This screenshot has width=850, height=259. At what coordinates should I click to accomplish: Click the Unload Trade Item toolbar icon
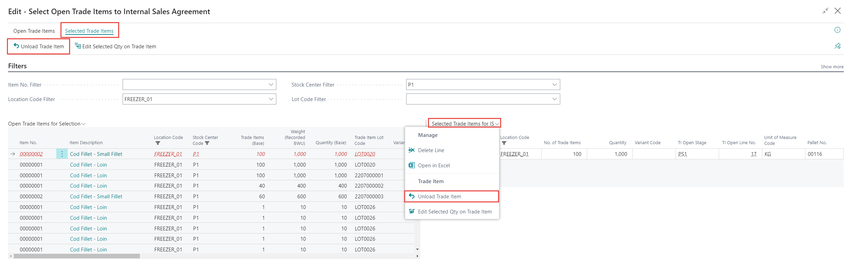click(16, 46)
